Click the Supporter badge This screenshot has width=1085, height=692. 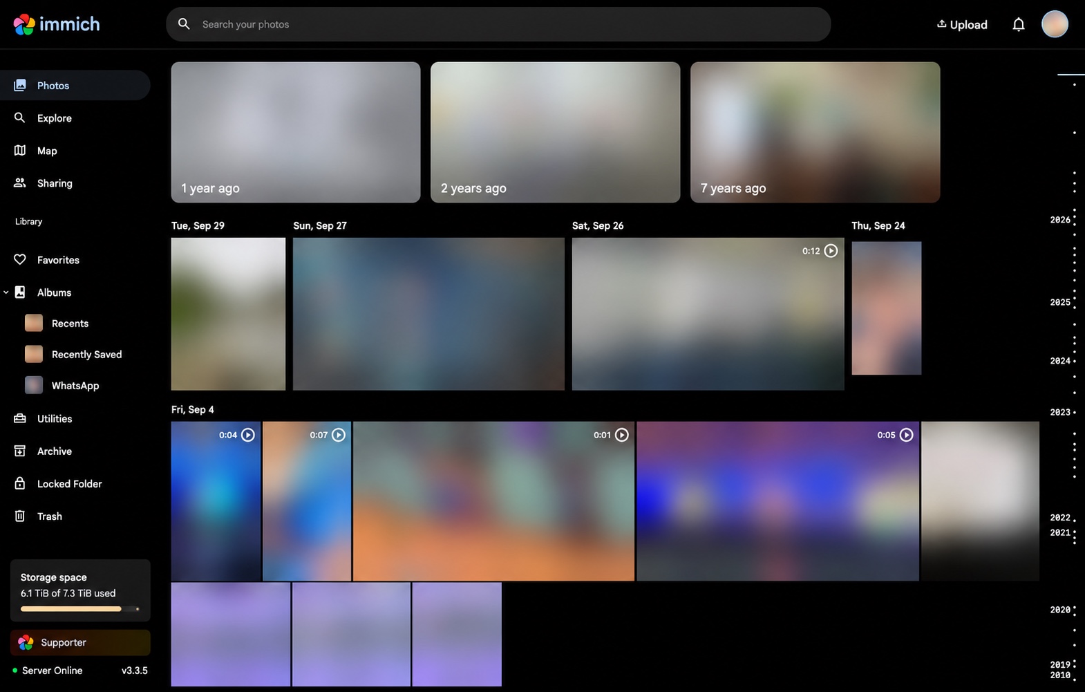[80, 643]
